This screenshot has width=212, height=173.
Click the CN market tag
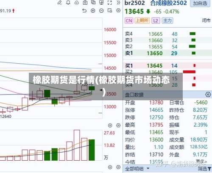tap(129, 21)
